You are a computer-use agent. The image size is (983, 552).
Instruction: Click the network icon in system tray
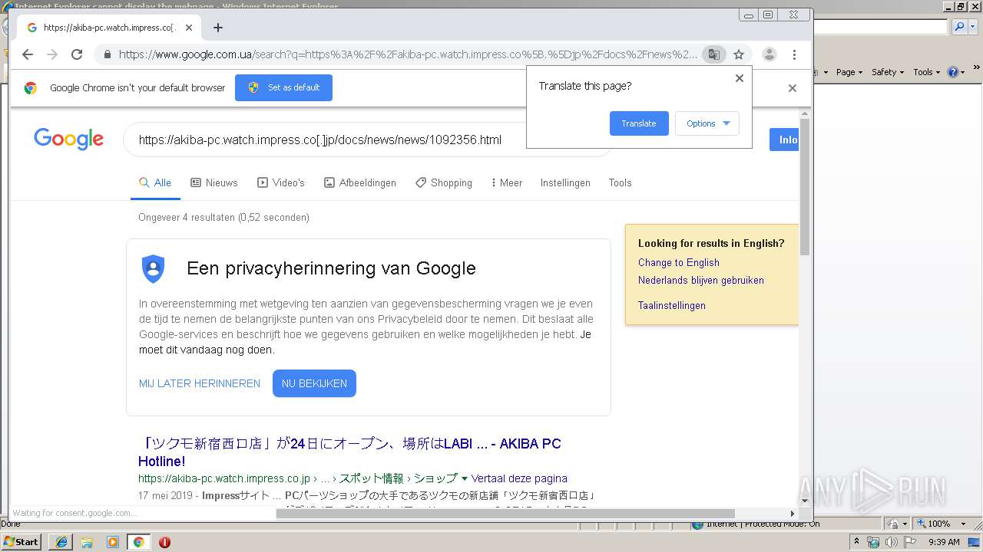[x=873, y=542]
